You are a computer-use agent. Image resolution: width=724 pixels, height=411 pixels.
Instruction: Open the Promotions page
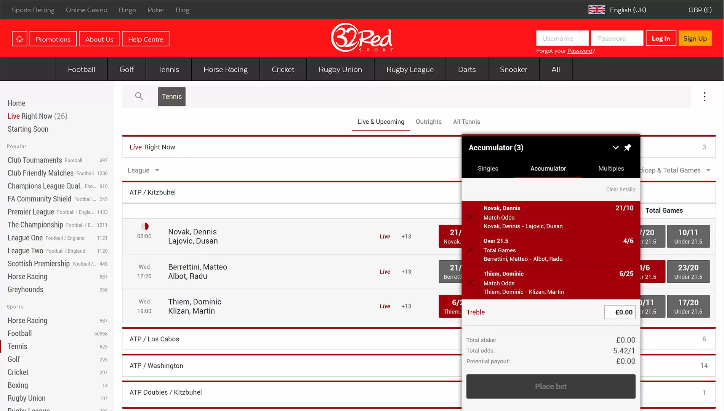coord(53,39)
